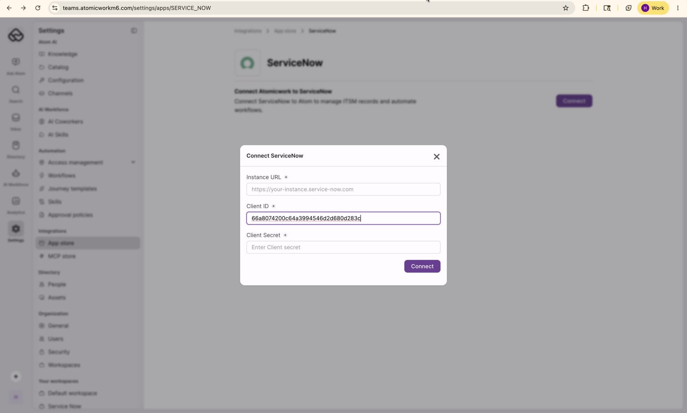Open the media/tab search toolbar icon

[x=607, y=8]
